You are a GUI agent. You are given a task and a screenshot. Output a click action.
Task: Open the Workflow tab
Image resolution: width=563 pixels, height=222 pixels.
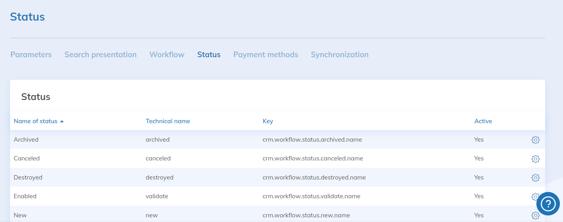167,55
